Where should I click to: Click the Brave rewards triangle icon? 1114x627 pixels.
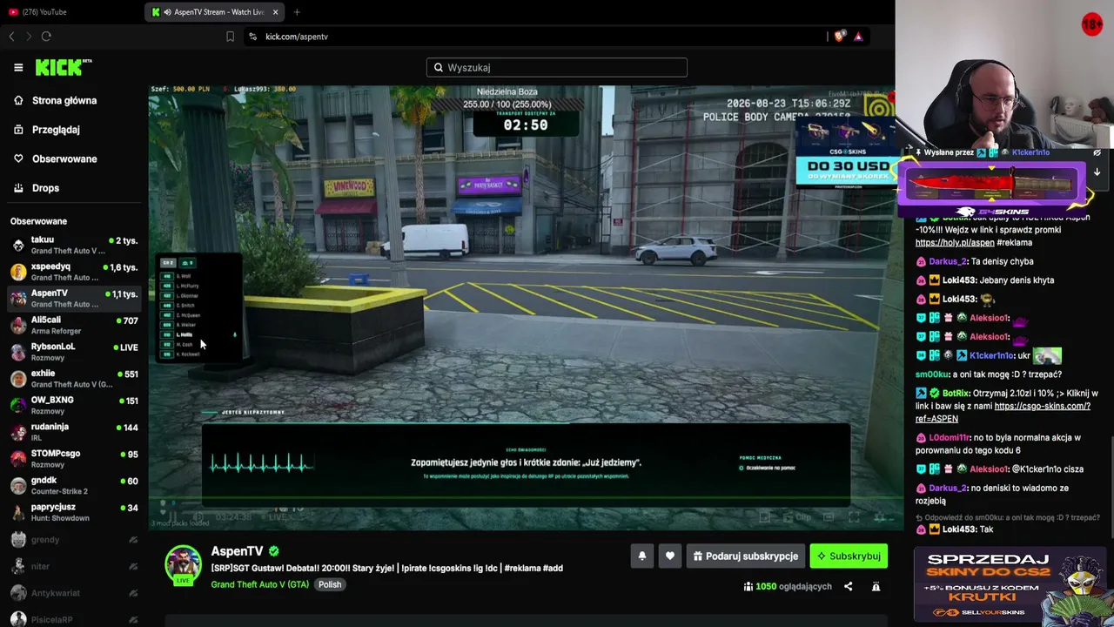pos(858,37)
